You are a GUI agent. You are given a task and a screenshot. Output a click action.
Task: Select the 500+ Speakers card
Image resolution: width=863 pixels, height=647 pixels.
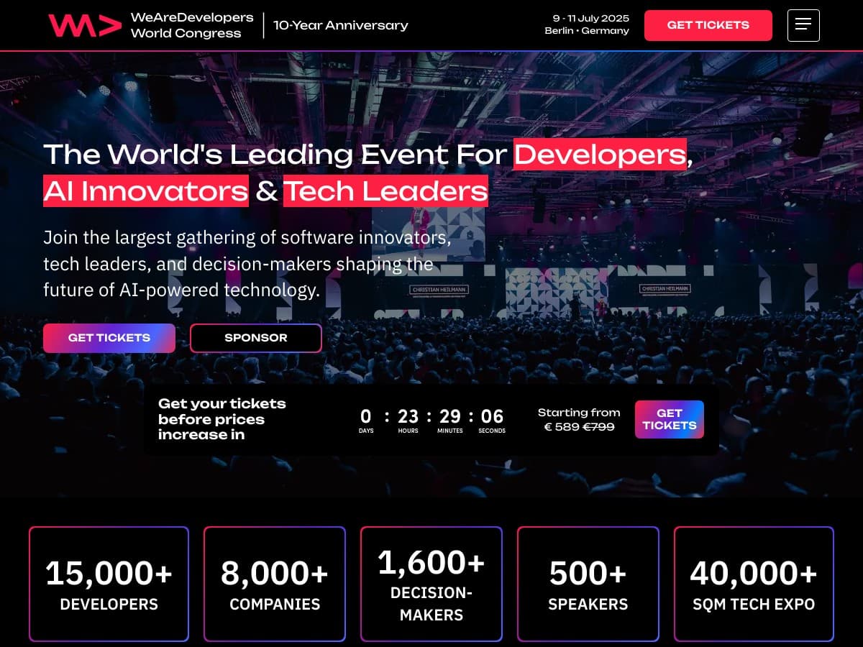tap(588, 584)
